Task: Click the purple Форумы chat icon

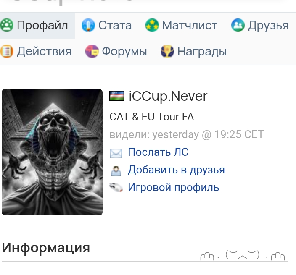Action: 92,51
